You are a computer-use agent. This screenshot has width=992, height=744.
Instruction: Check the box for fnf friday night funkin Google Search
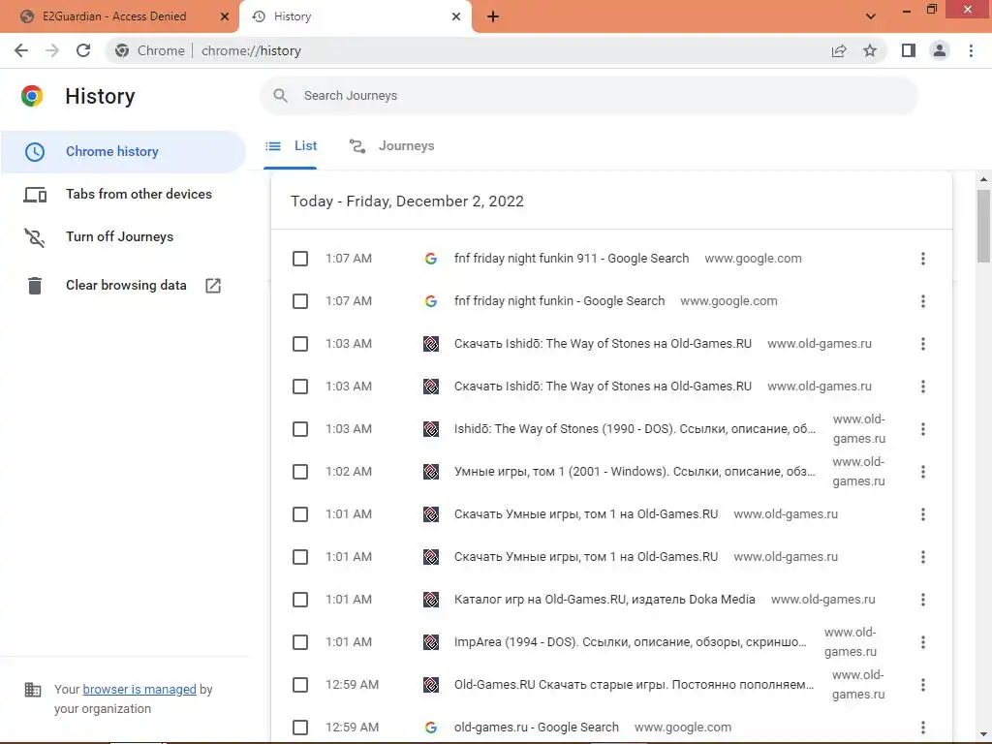[x=300, y=301]
